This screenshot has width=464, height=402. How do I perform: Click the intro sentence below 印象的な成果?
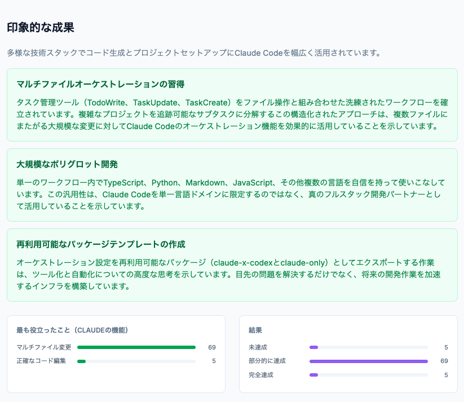(x=194, y=53)
